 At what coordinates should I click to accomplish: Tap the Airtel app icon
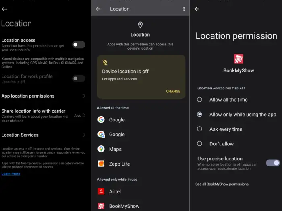point(101,191)
